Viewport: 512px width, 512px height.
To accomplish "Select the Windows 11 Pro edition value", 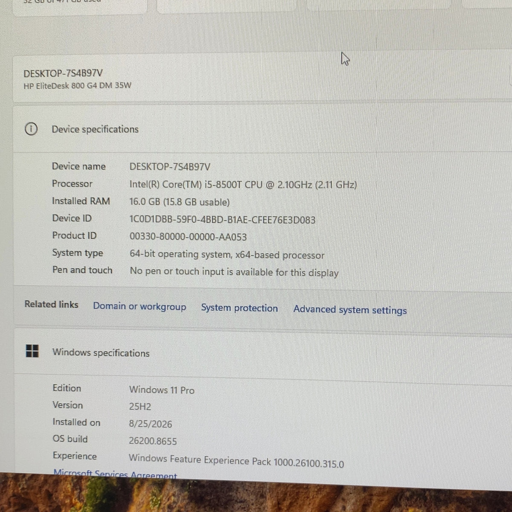I will point(162,390).
